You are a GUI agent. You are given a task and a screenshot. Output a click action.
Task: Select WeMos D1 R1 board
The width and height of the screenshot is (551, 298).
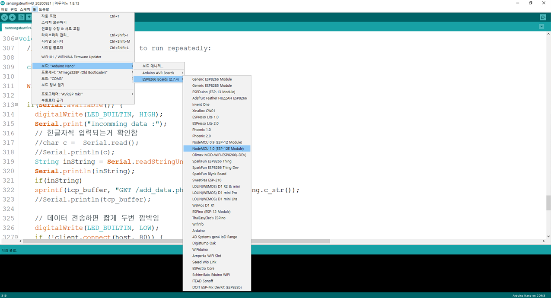pyautogui.click(x=217, y=206)
